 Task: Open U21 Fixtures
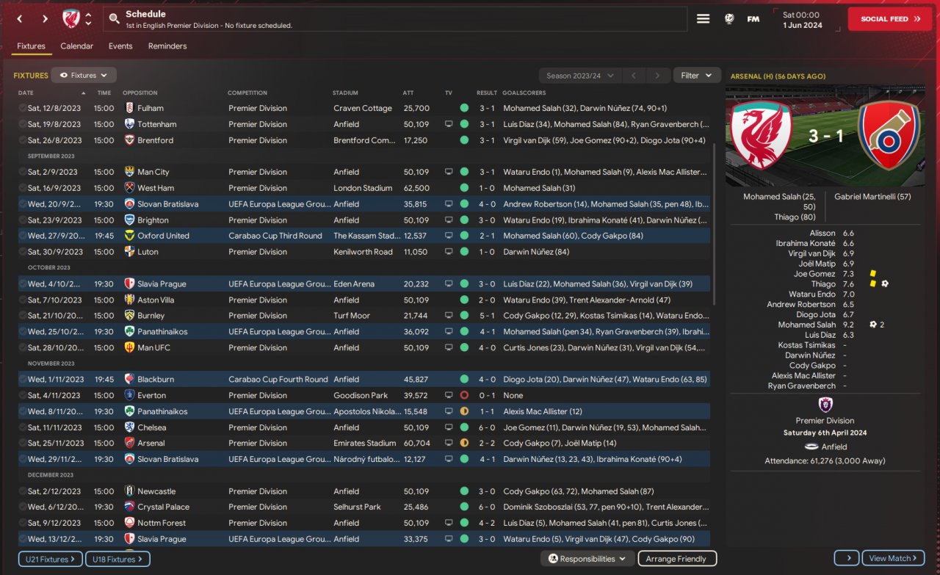coord(51,559)
